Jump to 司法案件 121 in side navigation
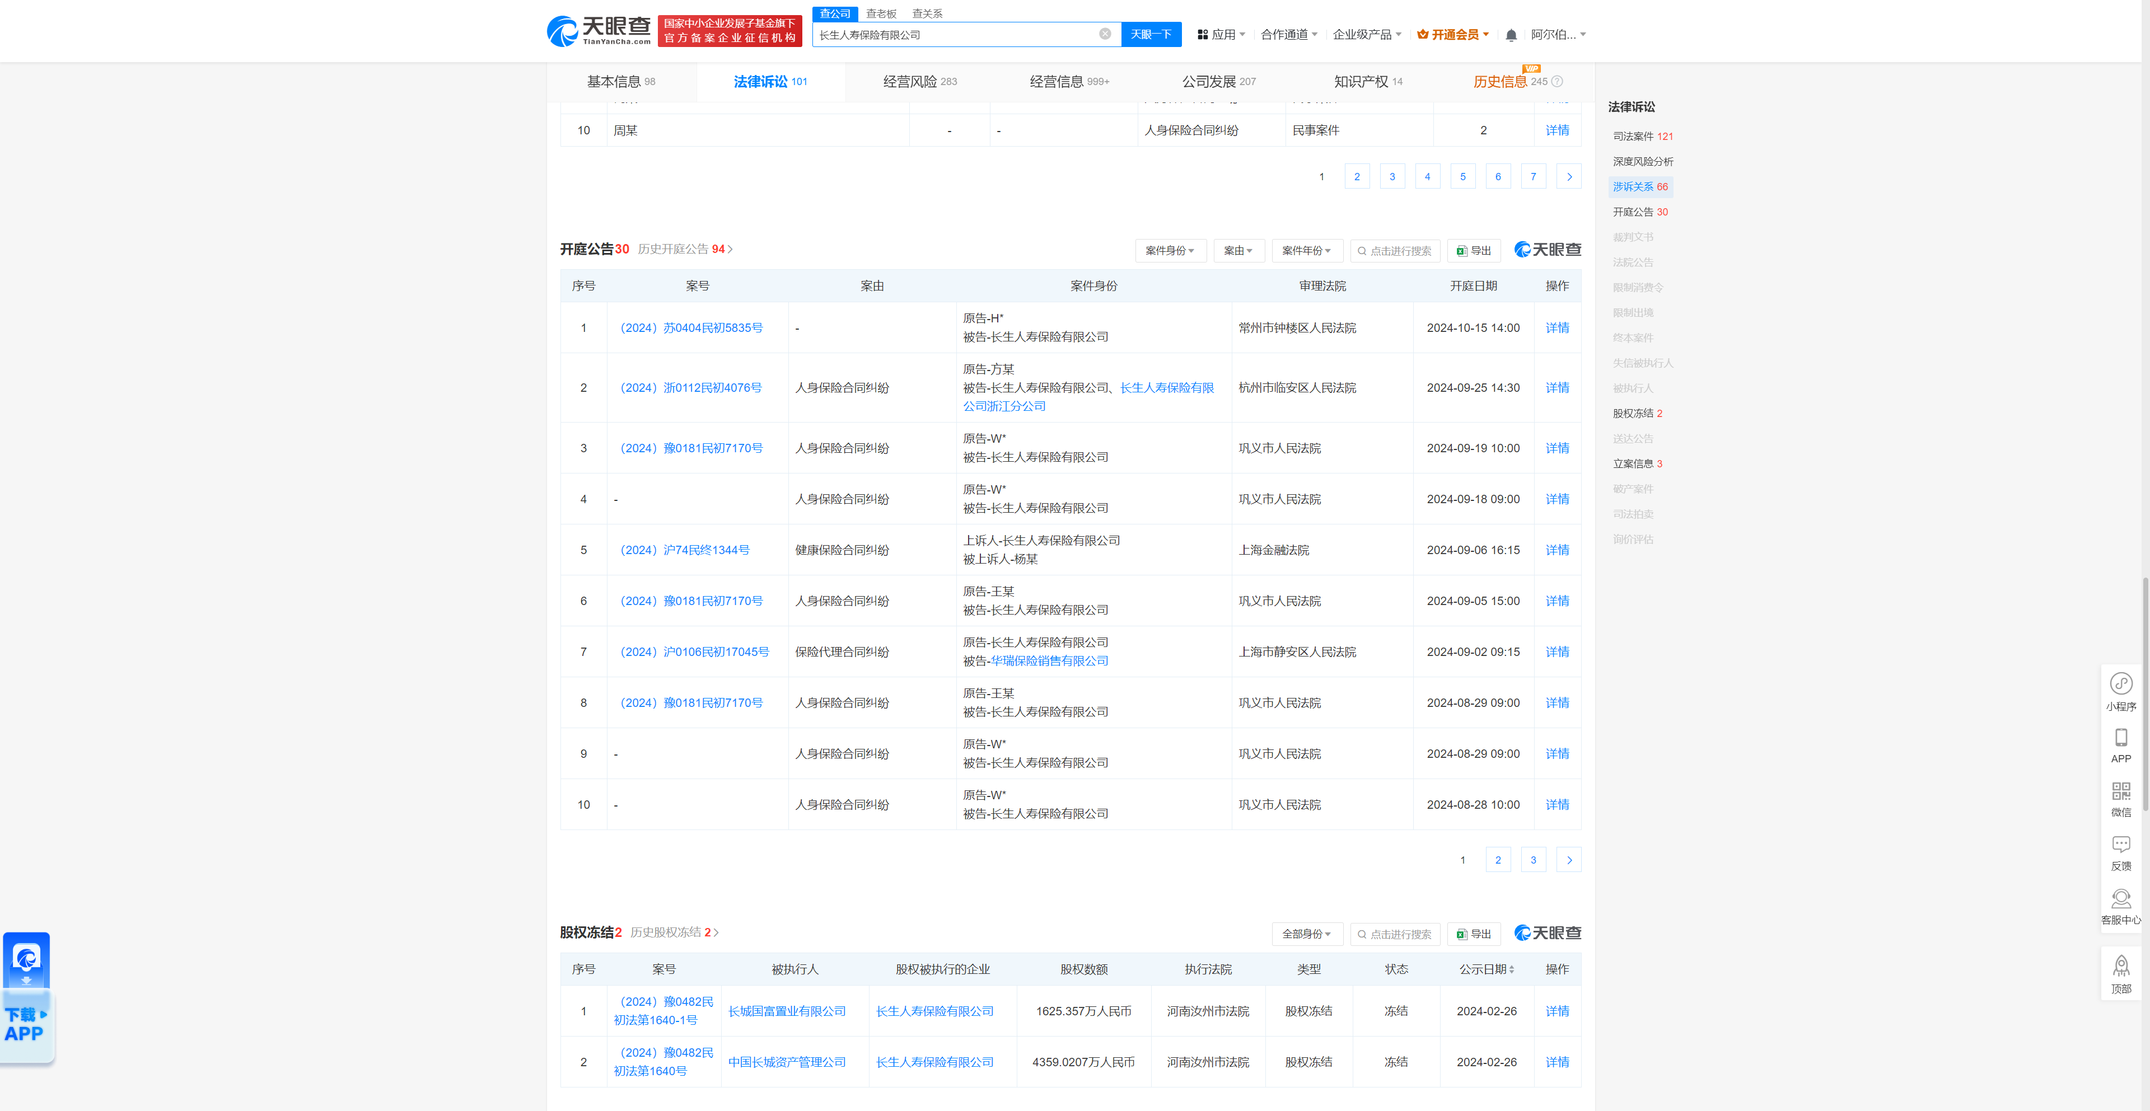The height and width of the screenshot is (1111, 2150). point(1642,136)
